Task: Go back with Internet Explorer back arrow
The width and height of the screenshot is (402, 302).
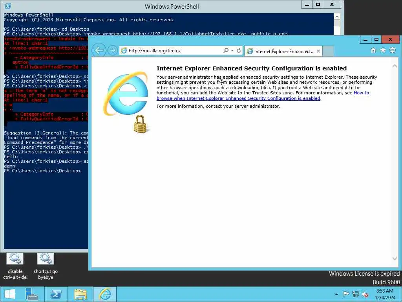Action: (x=99, y=50)
